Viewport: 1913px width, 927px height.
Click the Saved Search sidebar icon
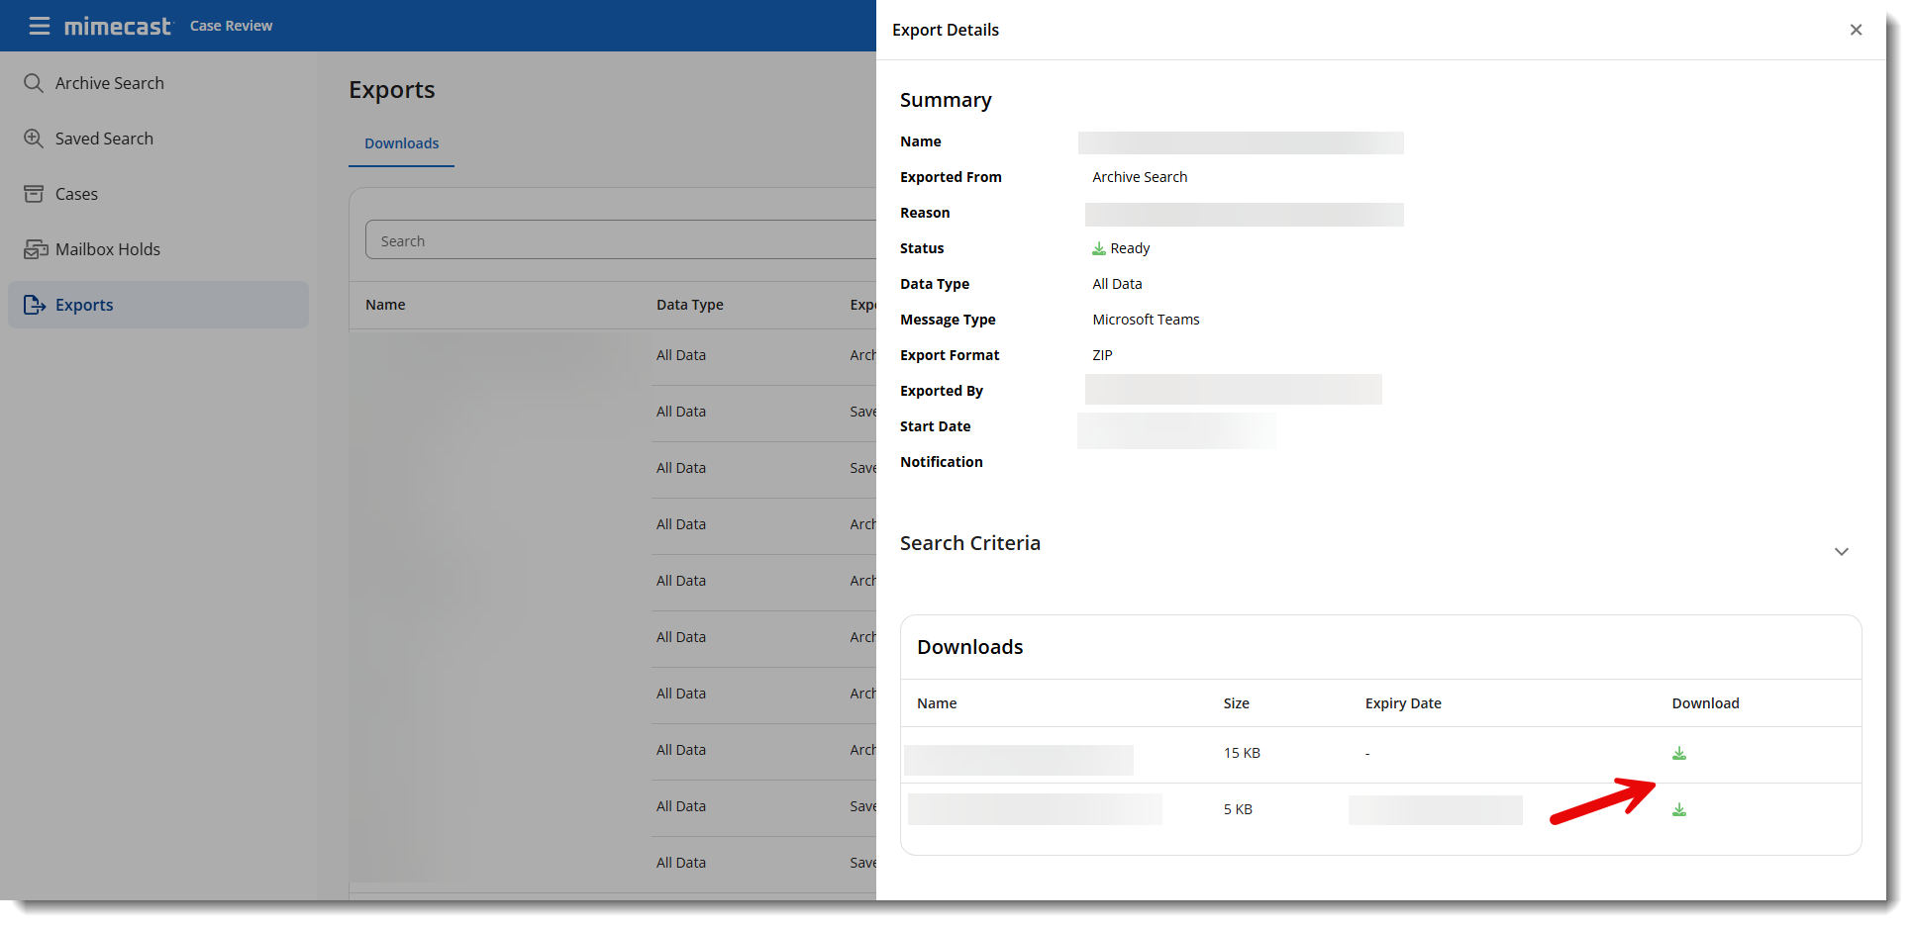pyautogui.click(x=34, y=139)
